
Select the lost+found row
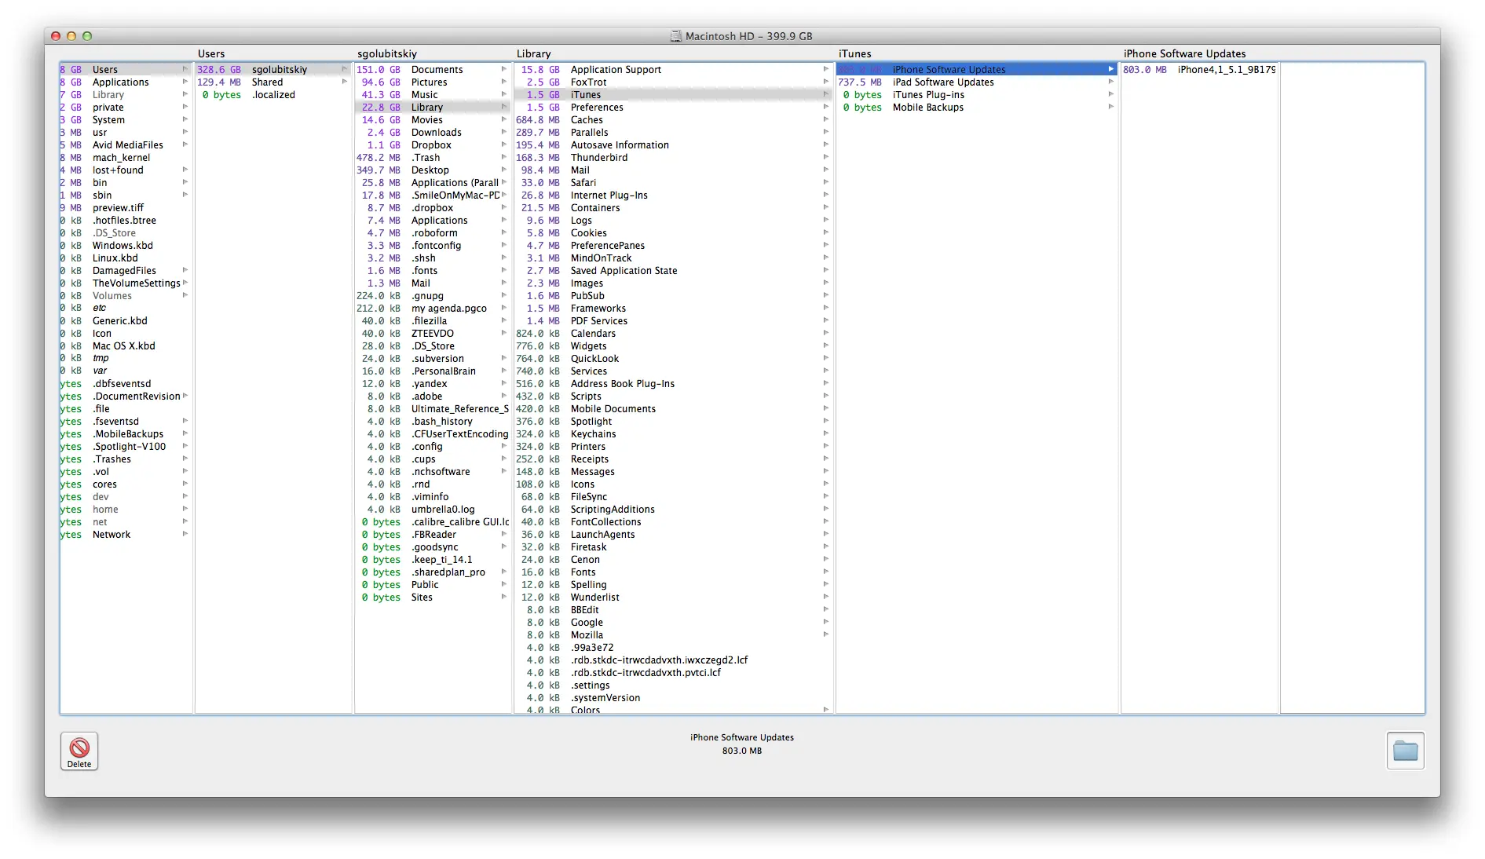126,170
